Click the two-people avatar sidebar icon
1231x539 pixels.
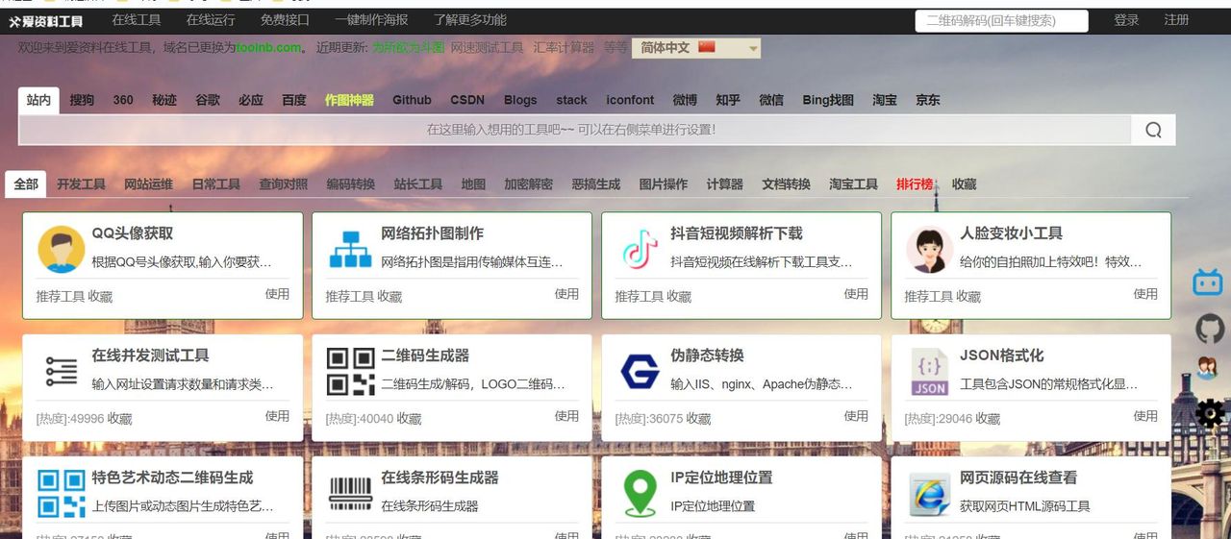(1207, 369)
